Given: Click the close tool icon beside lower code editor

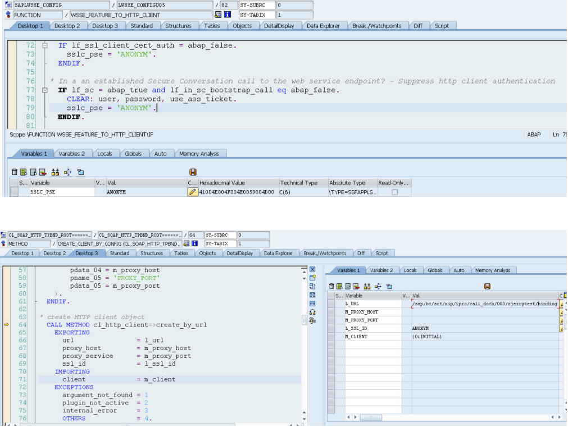Looking at the screenshot, I should [312, 270].
